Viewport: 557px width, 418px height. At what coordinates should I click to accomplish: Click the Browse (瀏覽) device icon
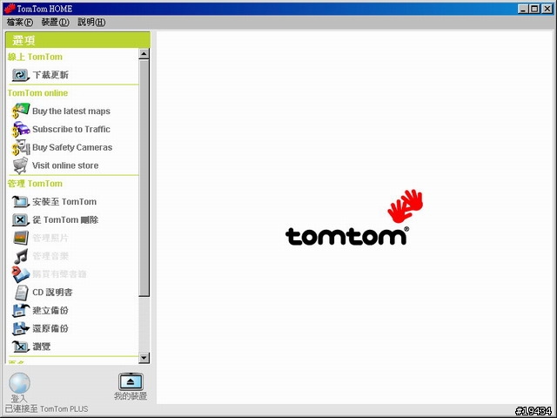(20, 347)
